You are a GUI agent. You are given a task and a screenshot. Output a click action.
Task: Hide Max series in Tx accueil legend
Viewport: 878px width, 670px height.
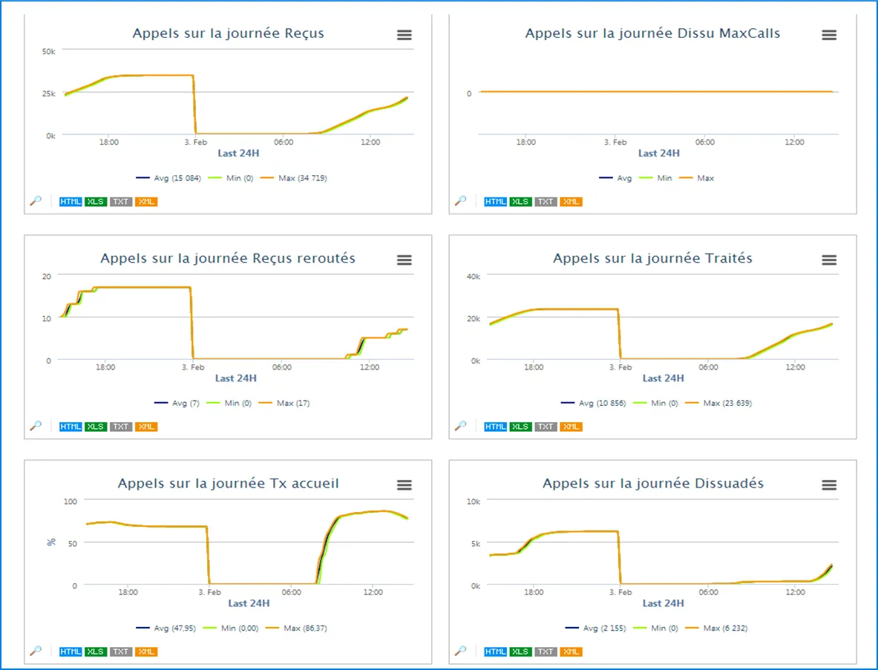(x=300, y=628)
